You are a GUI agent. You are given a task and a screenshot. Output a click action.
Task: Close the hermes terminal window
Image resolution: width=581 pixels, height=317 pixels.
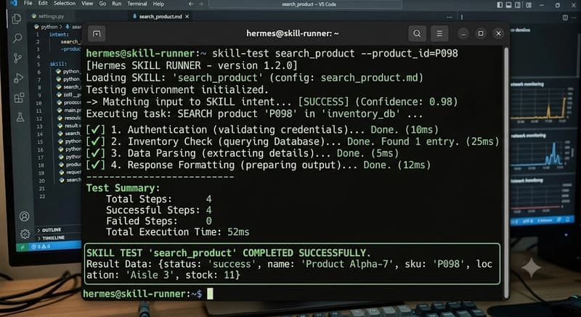coord(498,33)
